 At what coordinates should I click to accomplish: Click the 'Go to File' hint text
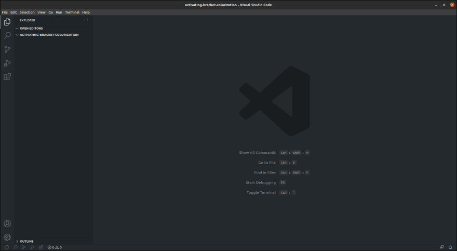tap(267, 163)
